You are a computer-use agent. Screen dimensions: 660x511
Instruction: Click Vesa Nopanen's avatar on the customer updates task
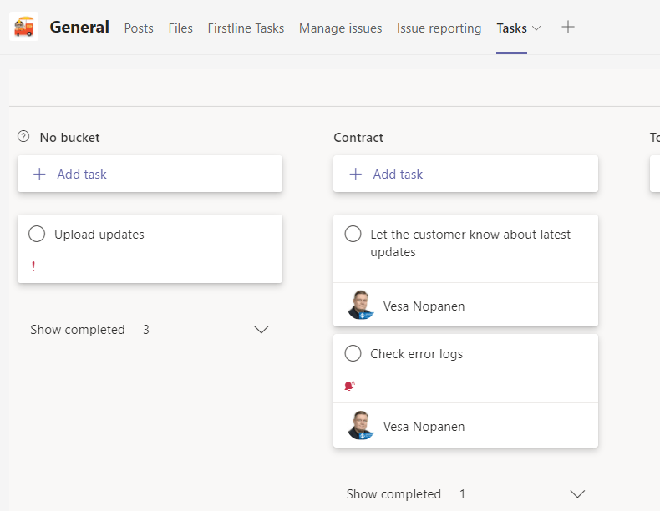(x=361, y=306)
